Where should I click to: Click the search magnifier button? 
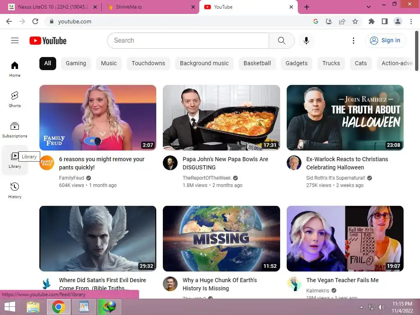pos(281,41)
